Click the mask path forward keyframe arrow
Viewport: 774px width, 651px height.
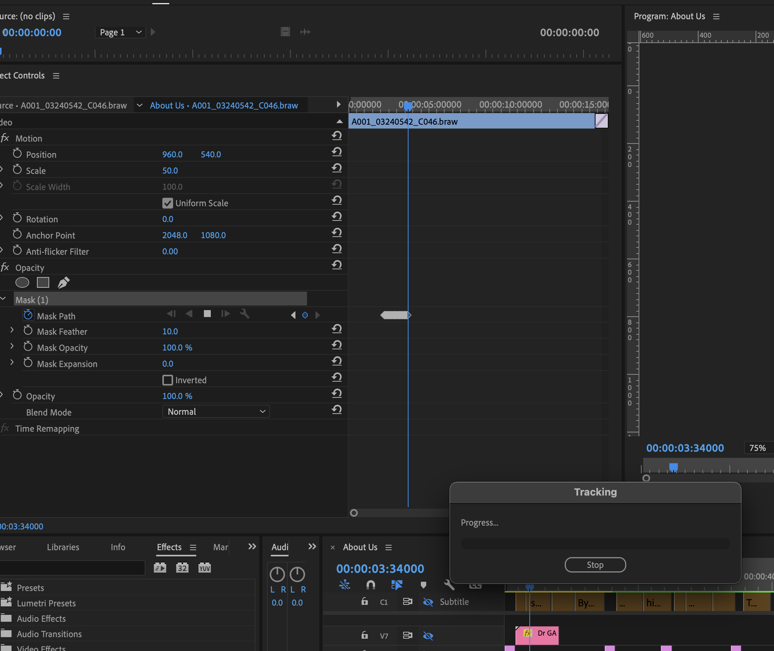(x=318, y=316)
